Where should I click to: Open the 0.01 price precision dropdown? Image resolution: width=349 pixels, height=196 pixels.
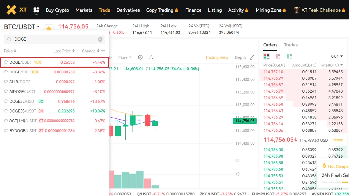tap(337, 56)
